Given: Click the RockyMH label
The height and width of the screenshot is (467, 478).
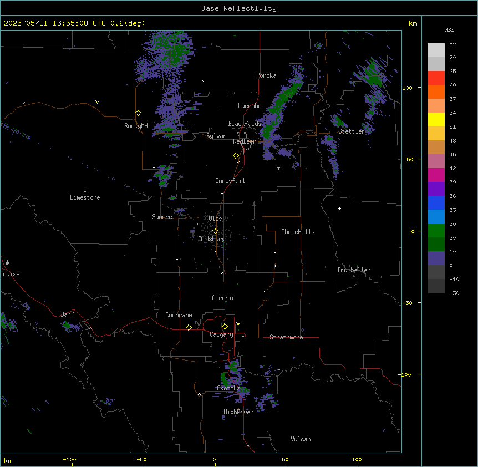Looking at the screenshot, I should (136, 126).
